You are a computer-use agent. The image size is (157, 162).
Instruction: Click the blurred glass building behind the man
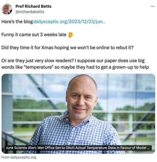pyautogui.click(x=130, y=93)
